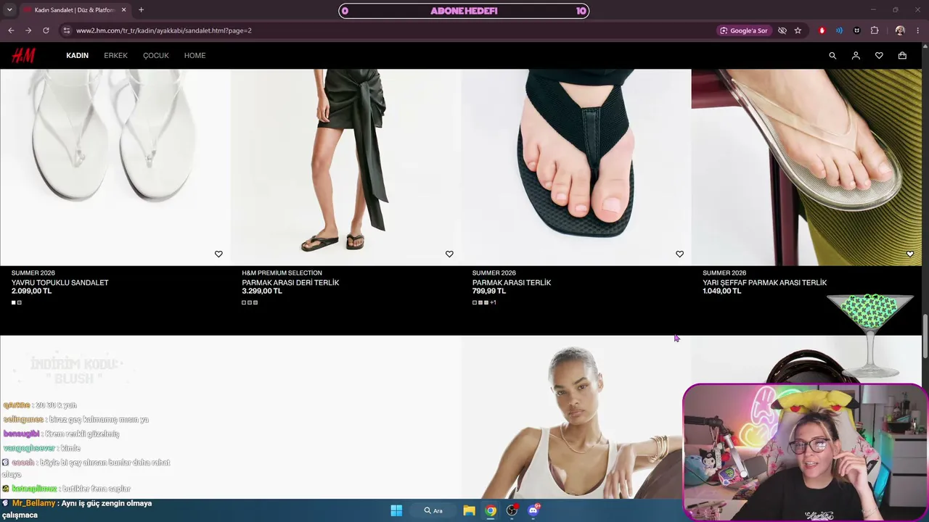Open the black cat extension icon
Viewport: 929px width, 522px height.
click(856, 30)
